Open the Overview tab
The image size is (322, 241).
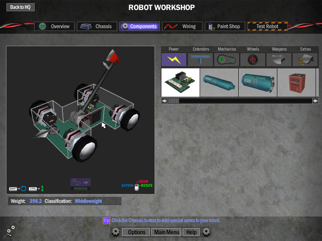click(x=54, y=26)
